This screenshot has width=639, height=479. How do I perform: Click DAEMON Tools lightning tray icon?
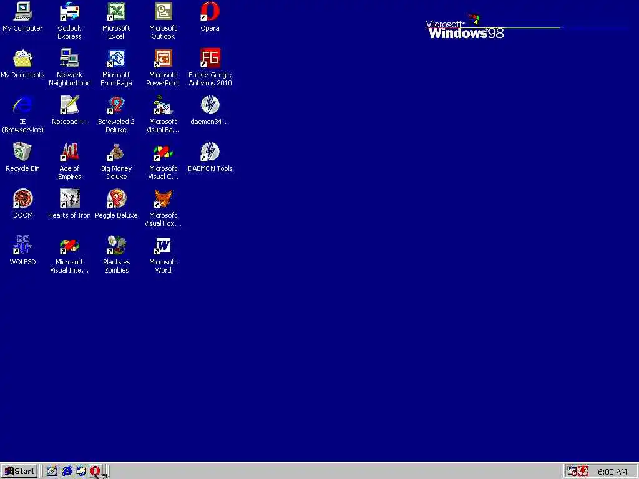pyautogui.click(x=583, y=472)
